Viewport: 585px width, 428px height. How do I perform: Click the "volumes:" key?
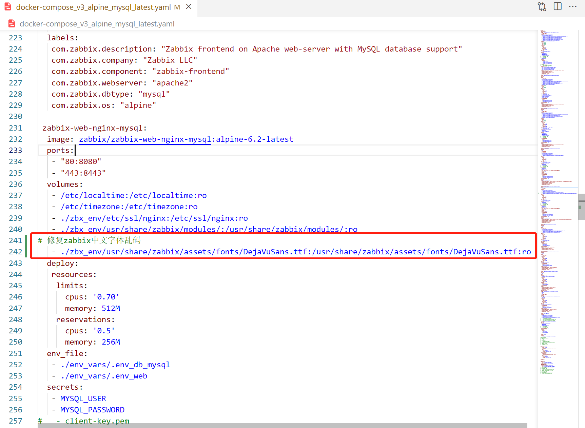click(x=65, y=184)
